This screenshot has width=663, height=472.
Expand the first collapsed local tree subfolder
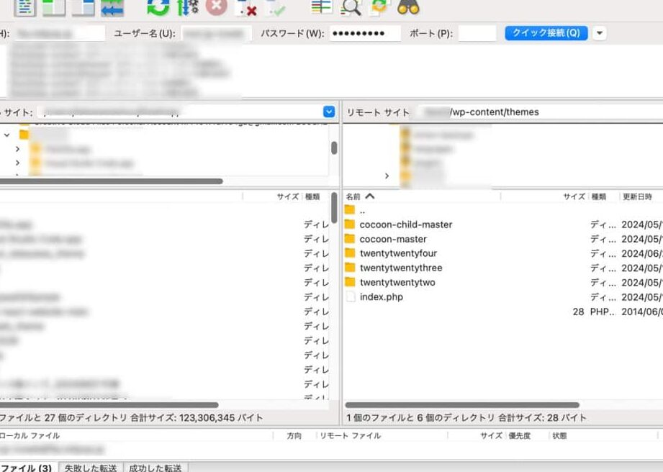point(17,149)
